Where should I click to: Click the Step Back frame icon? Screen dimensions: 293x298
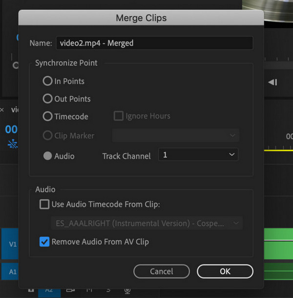coord(272,82)
